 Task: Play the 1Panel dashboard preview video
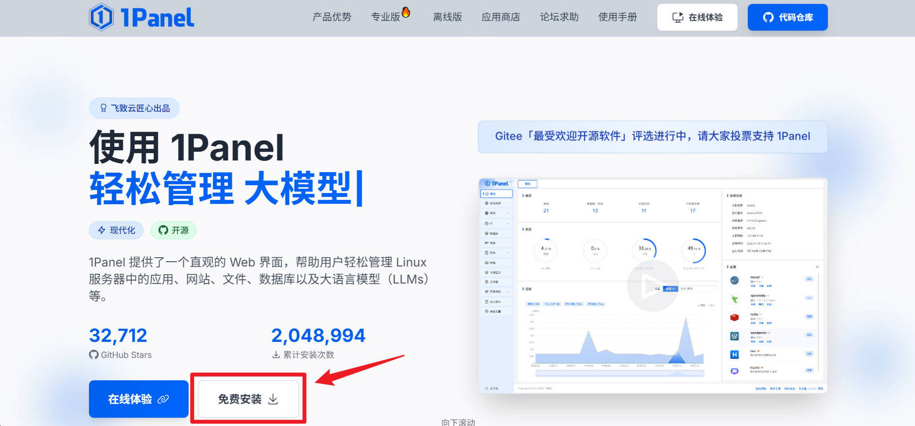point(652,286)
